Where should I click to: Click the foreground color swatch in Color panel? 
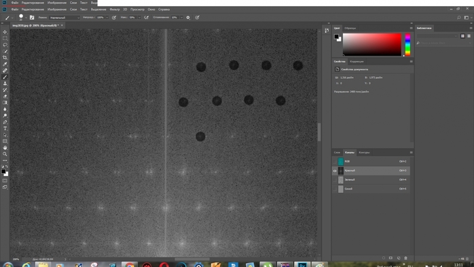(336, 37)
